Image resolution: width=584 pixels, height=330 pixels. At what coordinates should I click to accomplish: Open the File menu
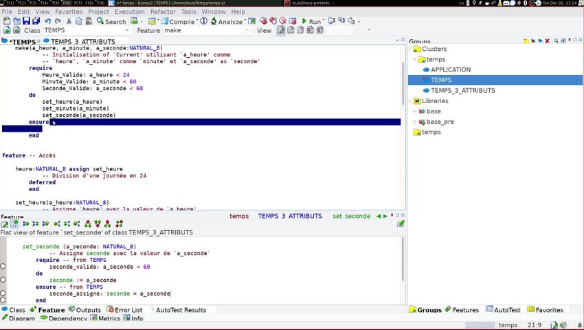point(7,12)
